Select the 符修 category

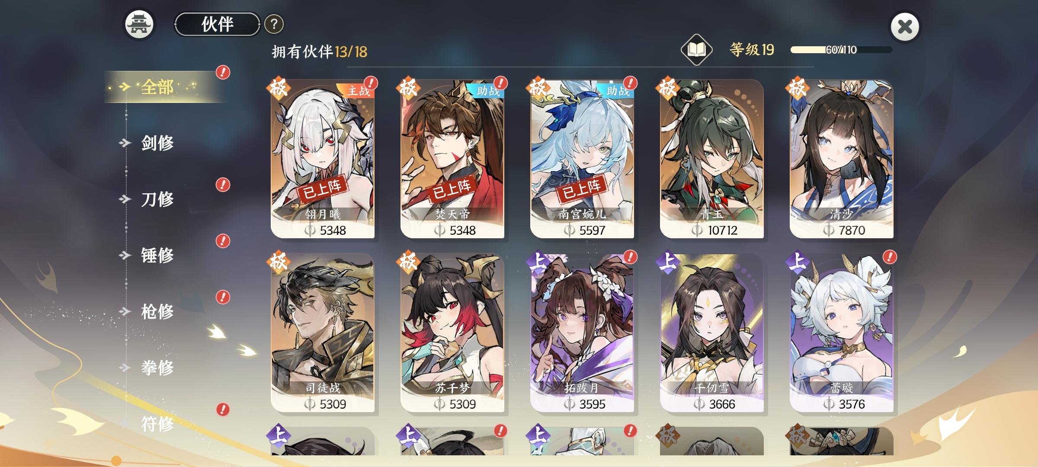(157, 424)
